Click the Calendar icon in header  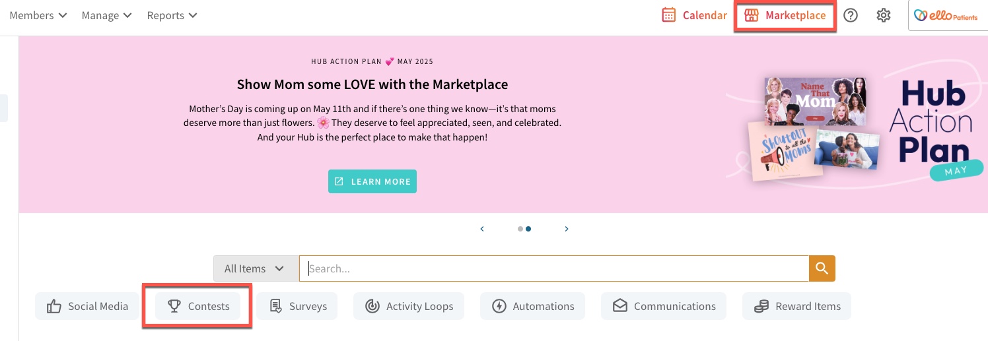click(x=669, y=15)
